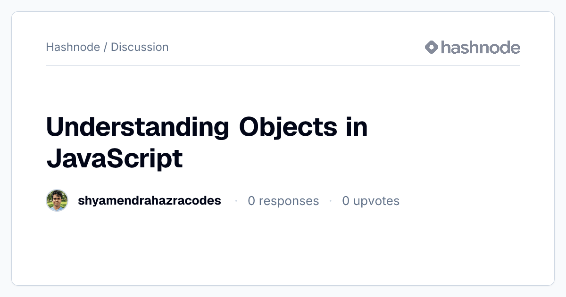Open the shyamendrahazracodes username link
The height and width of the screenshot is (297, 566).
point(149,201)
